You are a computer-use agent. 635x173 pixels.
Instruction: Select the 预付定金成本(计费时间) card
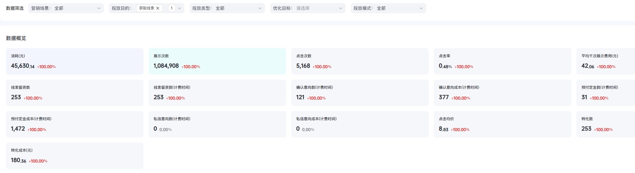tap(75, 124)
